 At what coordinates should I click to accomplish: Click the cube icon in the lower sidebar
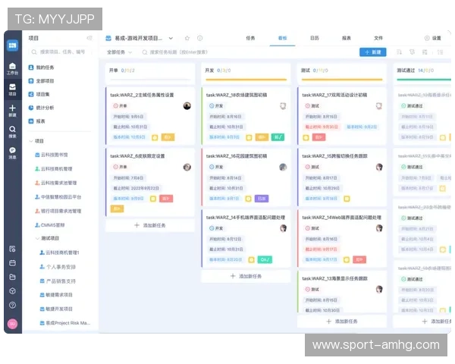pos(12,291)
